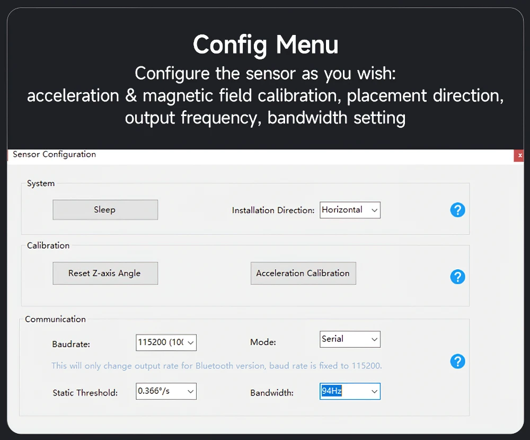530x440 pixels.
Task: Click the Calibration group title
Action: tap(48, 245)
